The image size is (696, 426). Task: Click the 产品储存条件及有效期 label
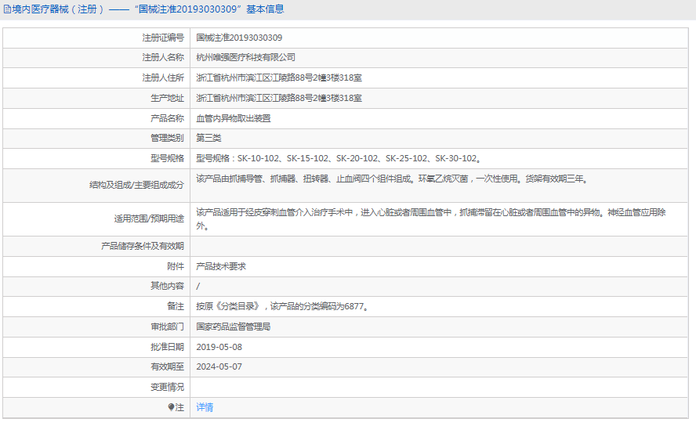point(143,246)
